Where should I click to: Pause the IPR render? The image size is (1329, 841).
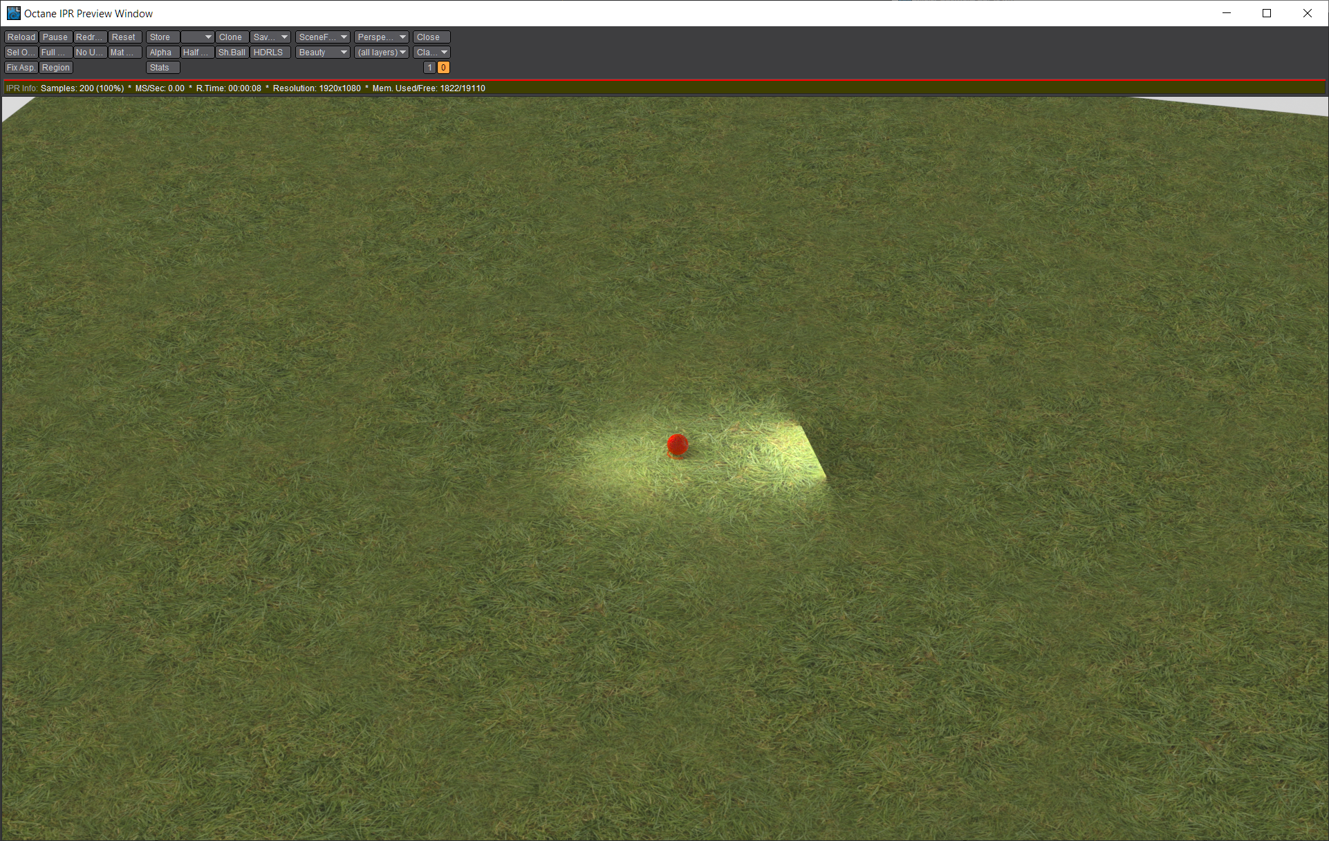55,37
